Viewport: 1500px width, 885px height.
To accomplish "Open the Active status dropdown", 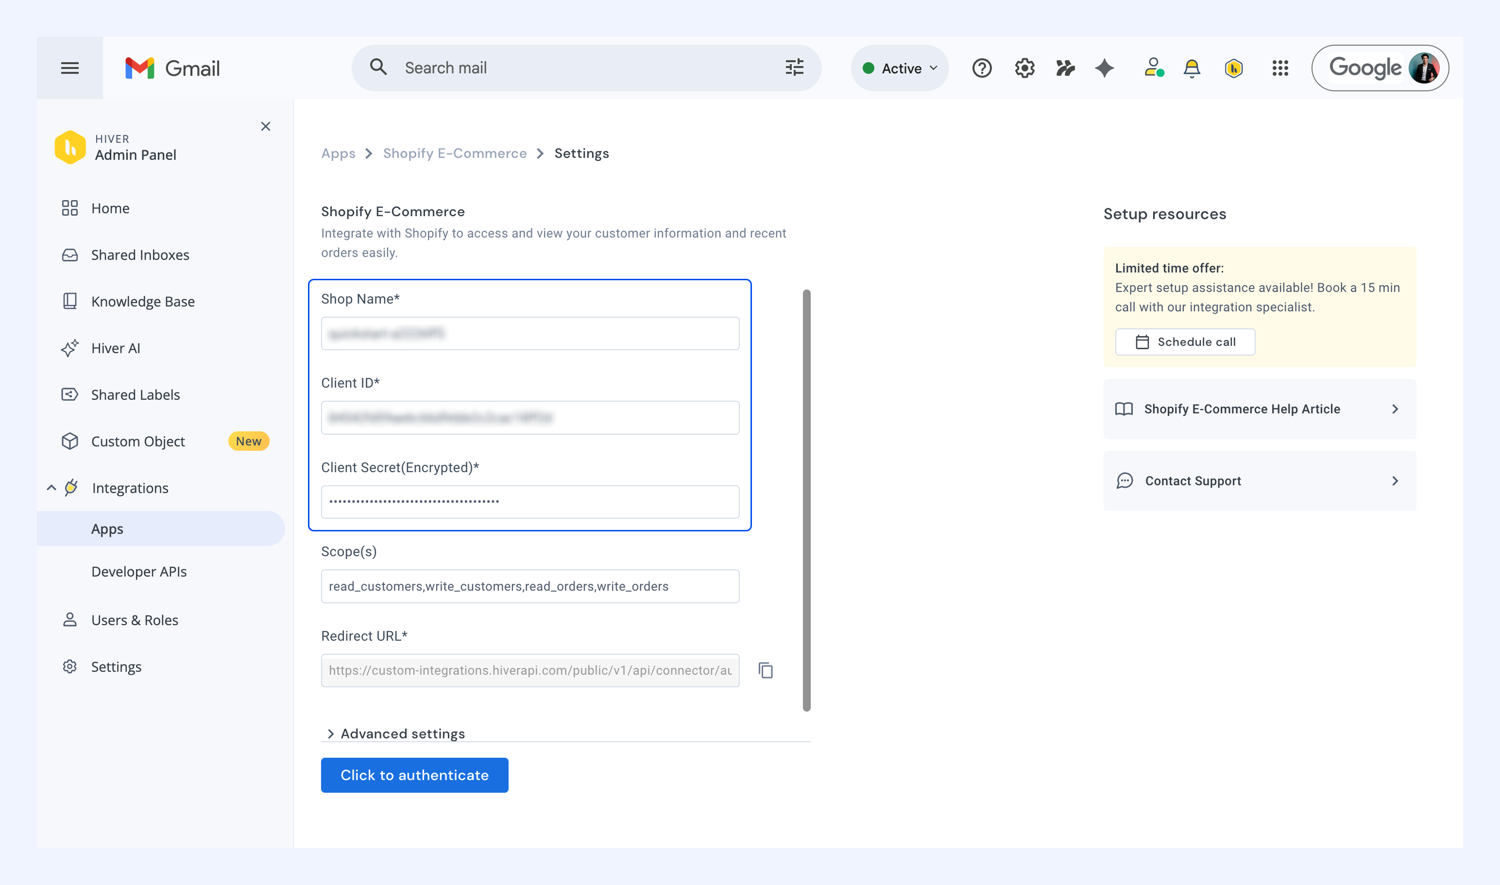I will 900,68.
